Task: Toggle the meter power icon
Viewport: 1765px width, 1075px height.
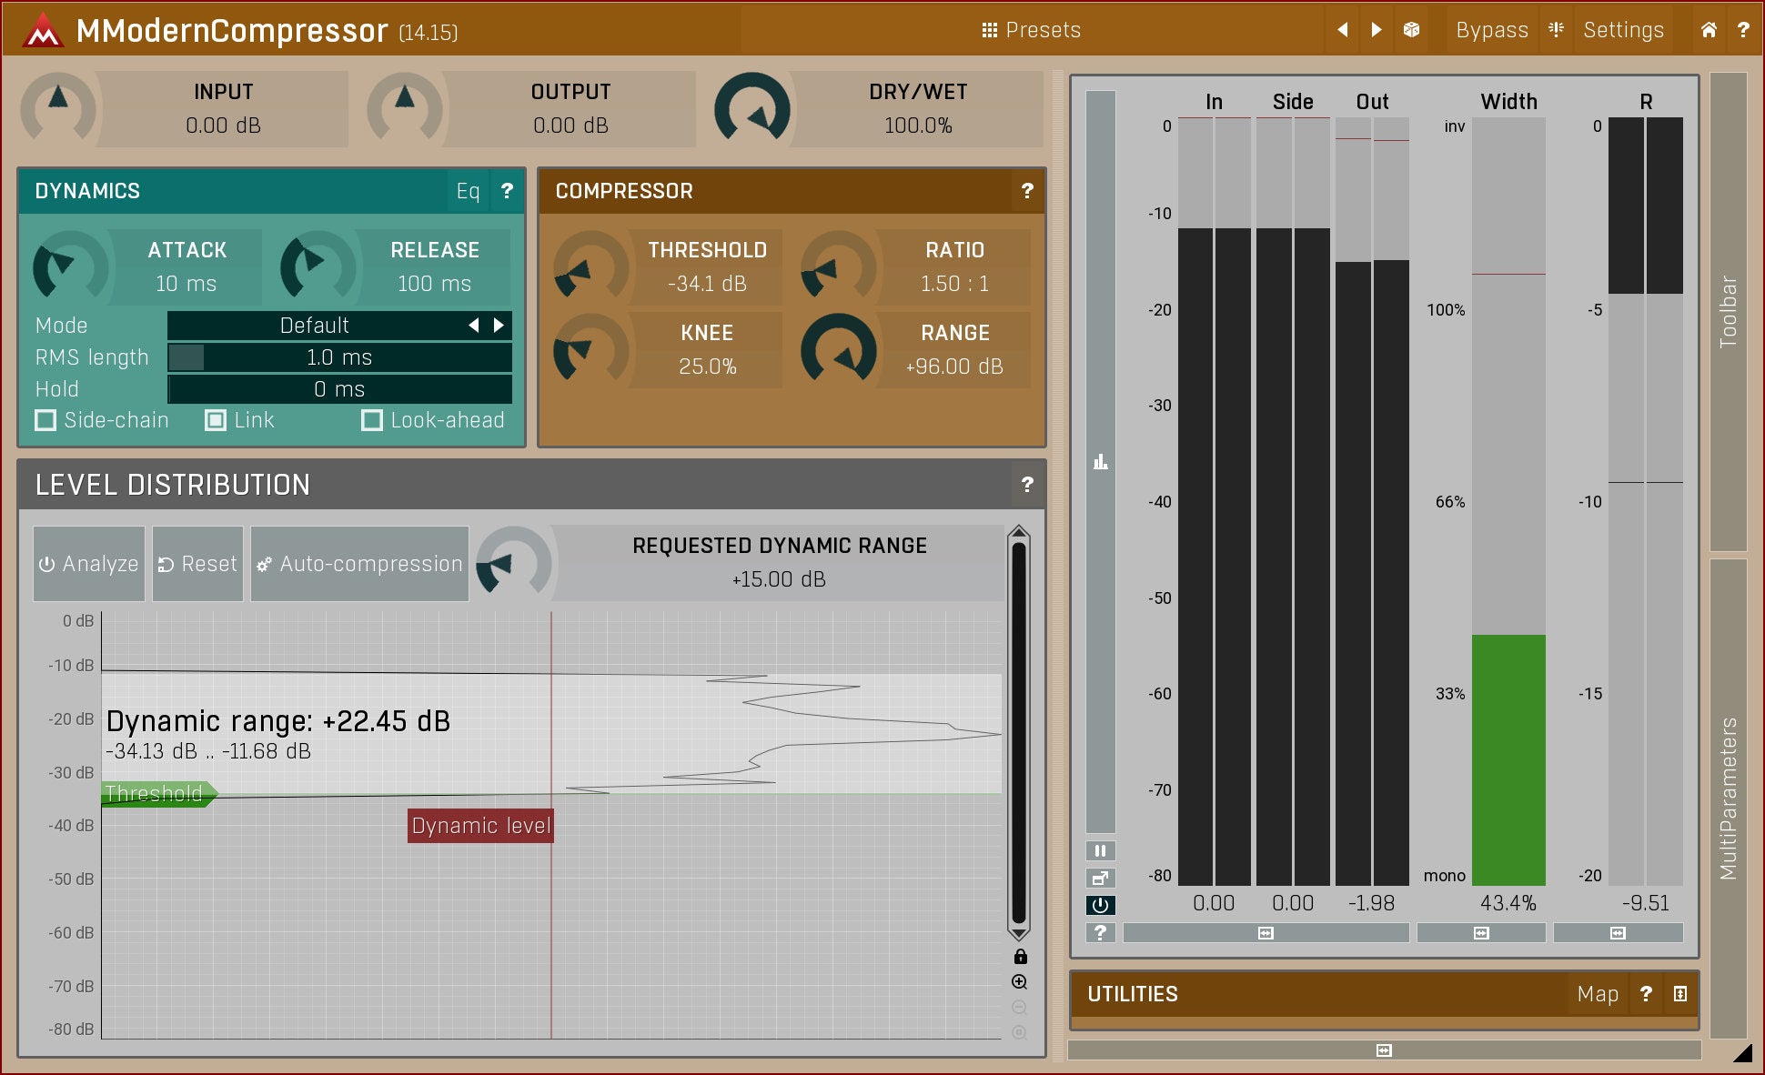Action: pyautogui.click(x=1100, y=905)
